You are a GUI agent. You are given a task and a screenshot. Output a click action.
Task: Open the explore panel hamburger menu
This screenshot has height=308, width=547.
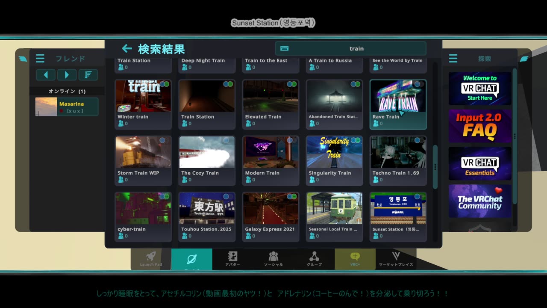pos(453,59)
